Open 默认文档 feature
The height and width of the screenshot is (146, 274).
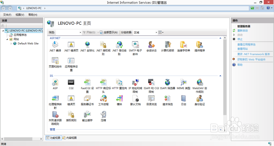135,100
